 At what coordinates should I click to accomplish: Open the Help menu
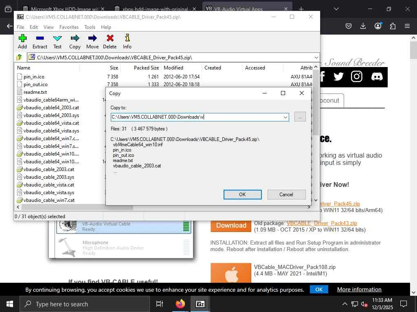[106, 27]
